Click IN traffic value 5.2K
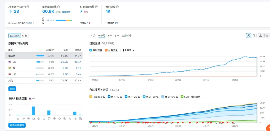The height and width of the screenshot is (131, 270). [65, 68]
